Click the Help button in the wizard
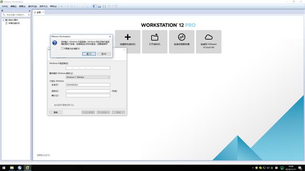 (x=56, y=113)
